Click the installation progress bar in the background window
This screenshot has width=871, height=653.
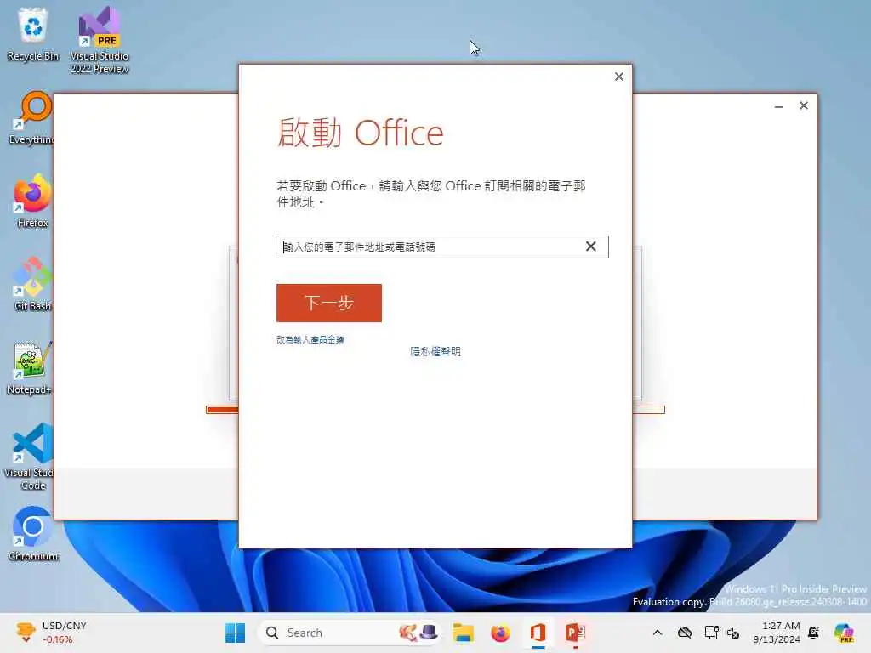[x=435, y=410]
